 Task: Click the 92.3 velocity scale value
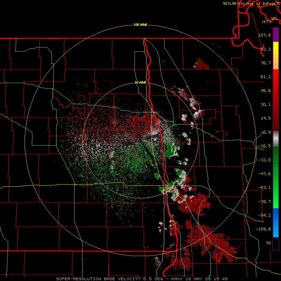click(x=266, y=49)
